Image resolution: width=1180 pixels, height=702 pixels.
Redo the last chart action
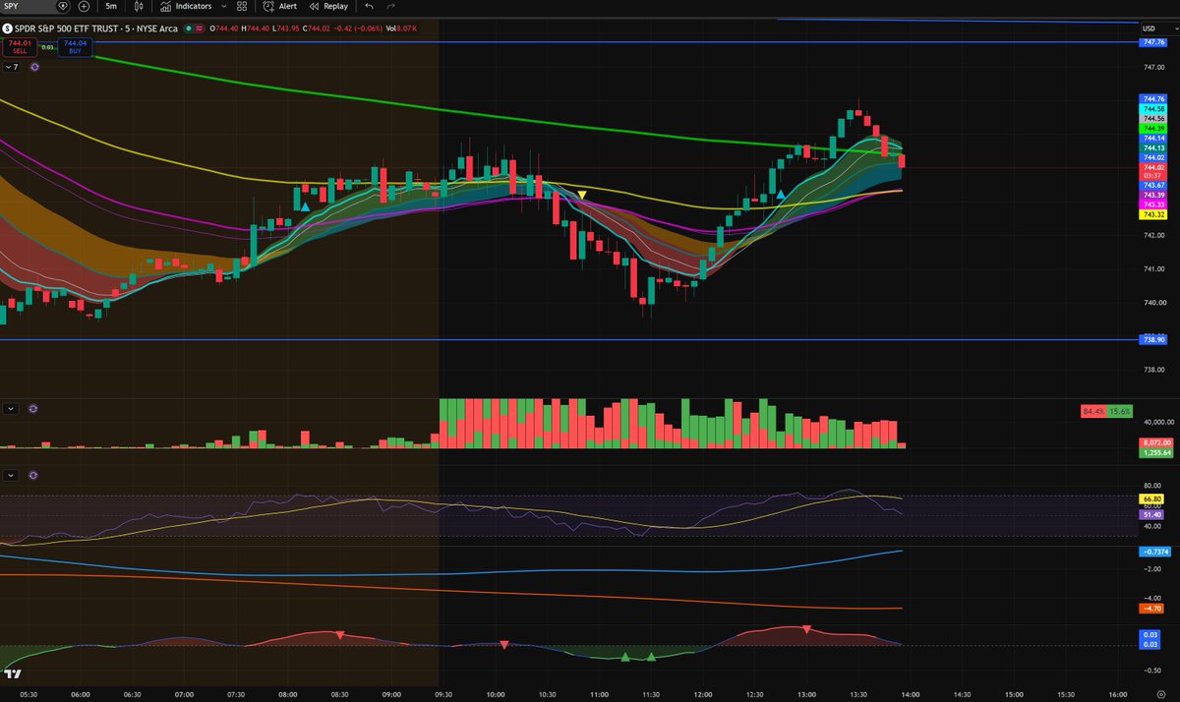pyautogui.click(x=390, y=6)
